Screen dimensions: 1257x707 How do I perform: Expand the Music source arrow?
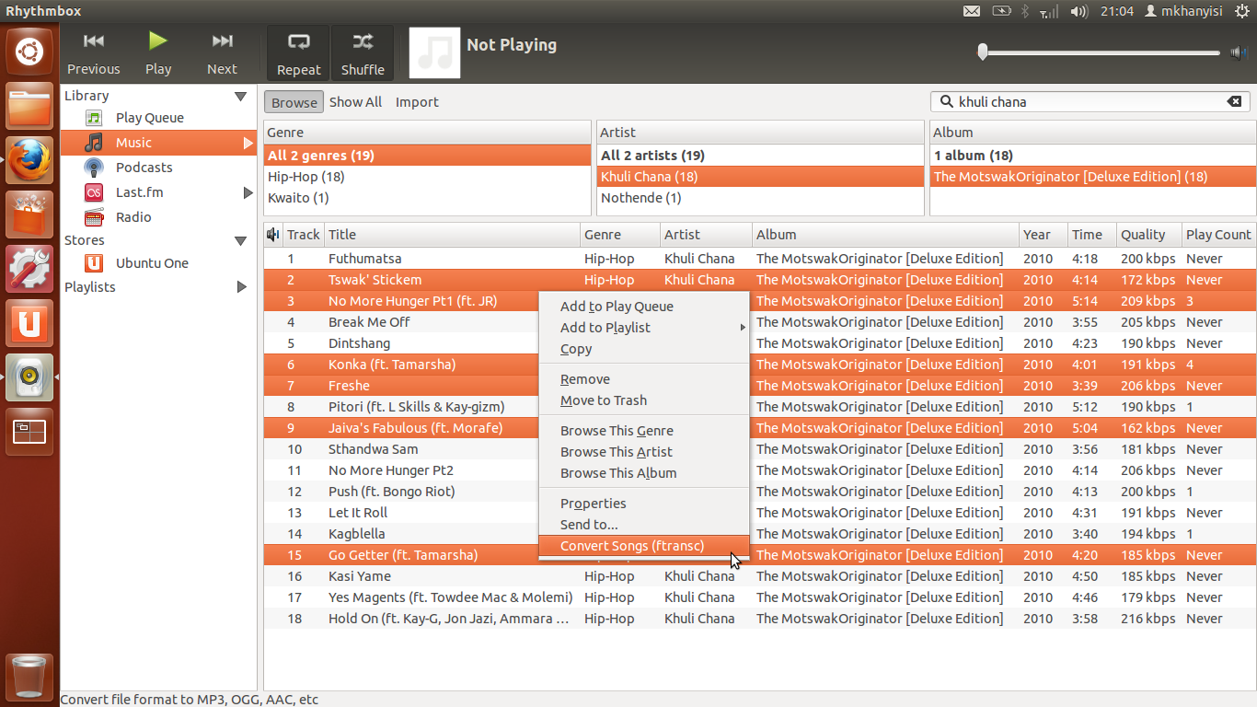pyautogui.click(x=248, y=143)
